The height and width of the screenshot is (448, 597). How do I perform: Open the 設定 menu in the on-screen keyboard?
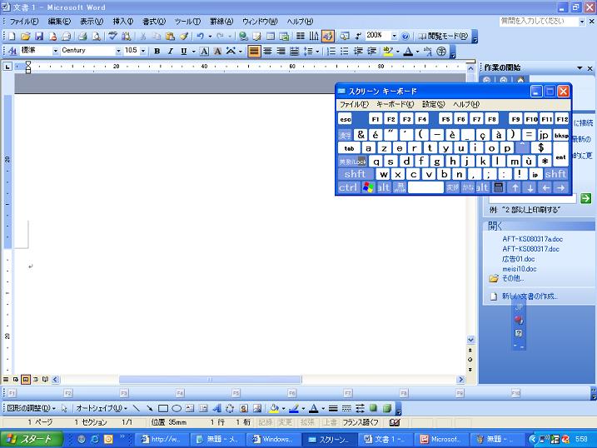pyautogui.click(x=433, y=104)
